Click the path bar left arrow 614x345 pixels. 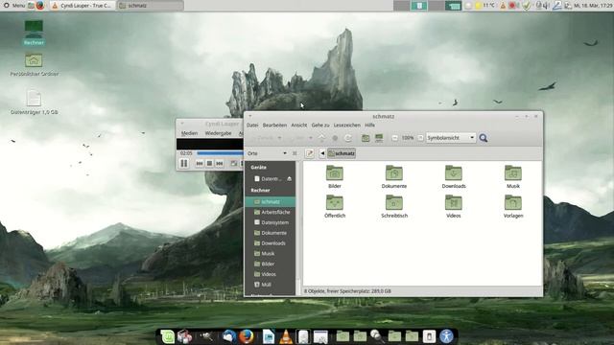click(322, 153)
